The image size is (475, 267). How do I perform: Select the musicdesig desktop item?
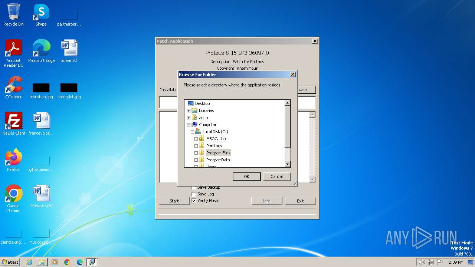[41, 237]
